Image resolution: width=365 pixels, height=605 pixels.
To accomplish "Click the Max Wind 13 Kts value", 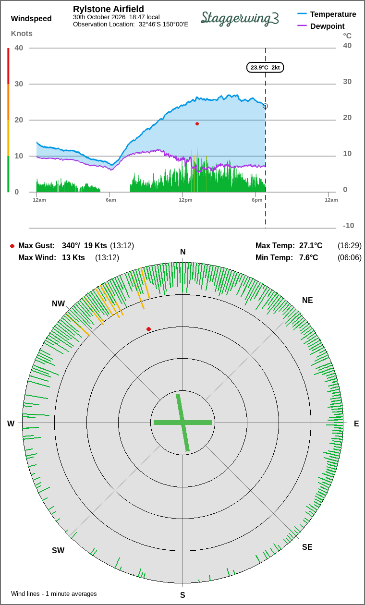I will tap(73, 258).
